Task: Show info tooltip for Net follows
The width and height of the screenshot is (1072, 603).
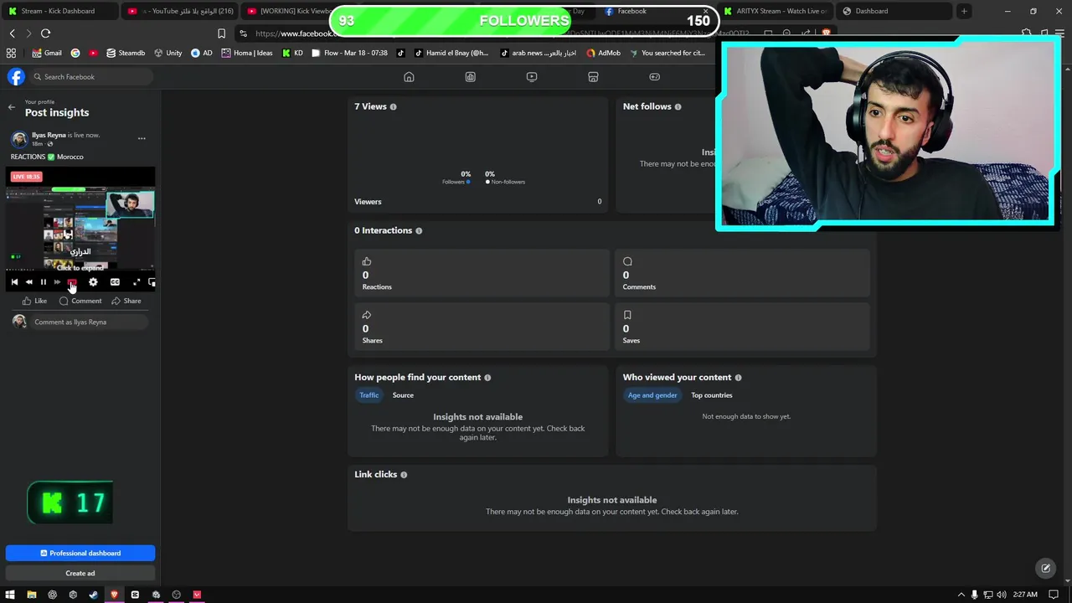Action: 678,107
